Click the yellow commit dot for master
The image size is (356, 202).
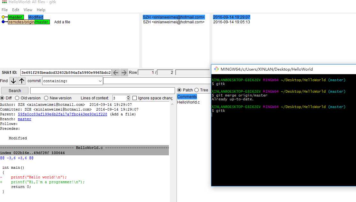point(3,17)
